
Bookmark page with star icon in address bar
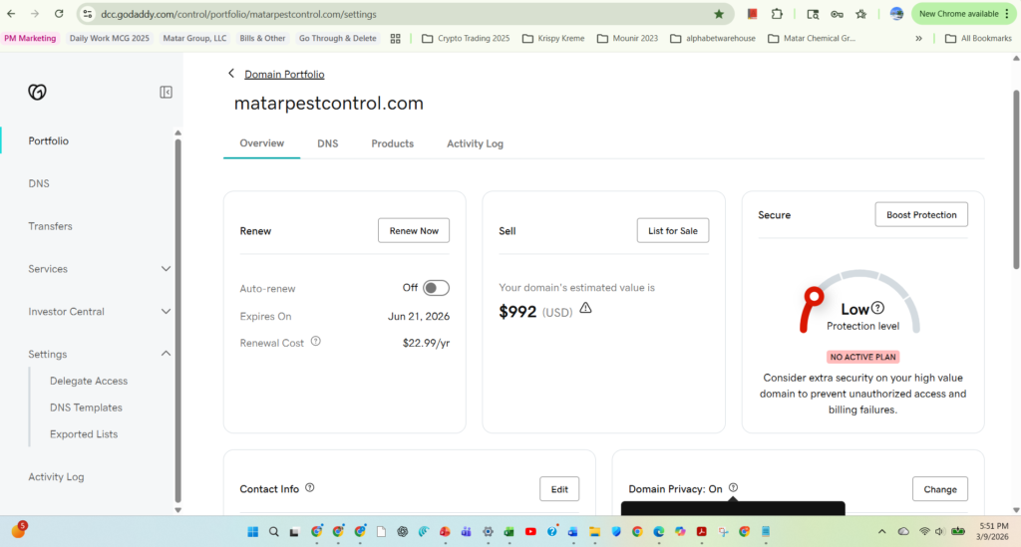(719, 14)
